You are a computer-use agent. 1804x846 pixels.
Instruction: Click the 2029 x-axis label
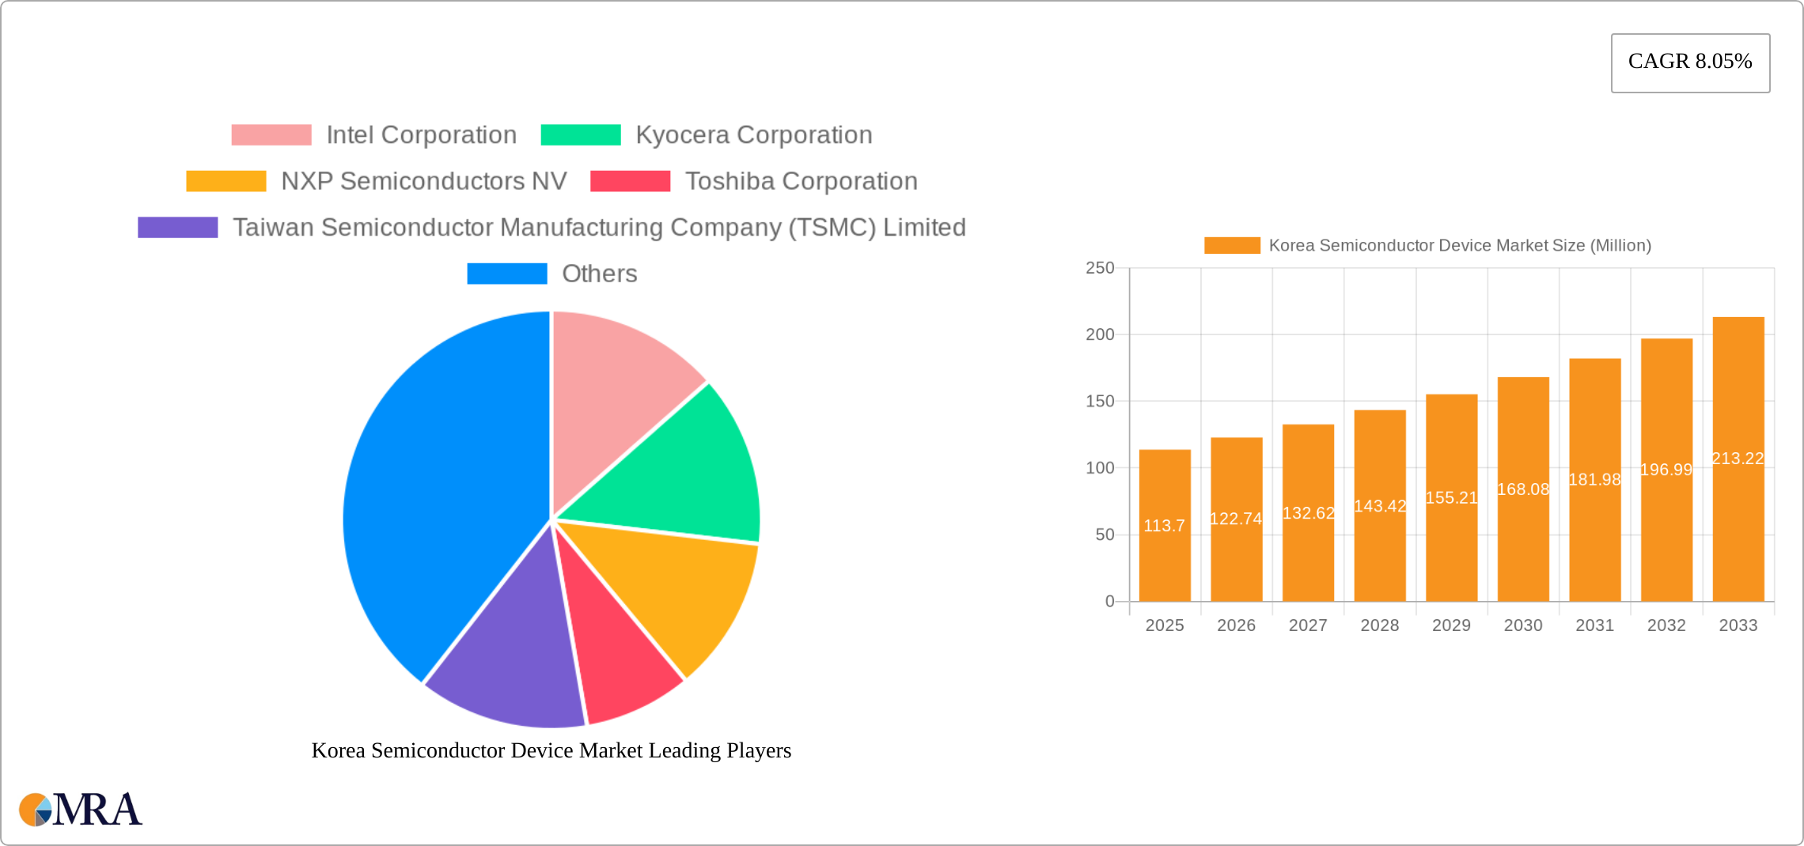point(1451,625)
